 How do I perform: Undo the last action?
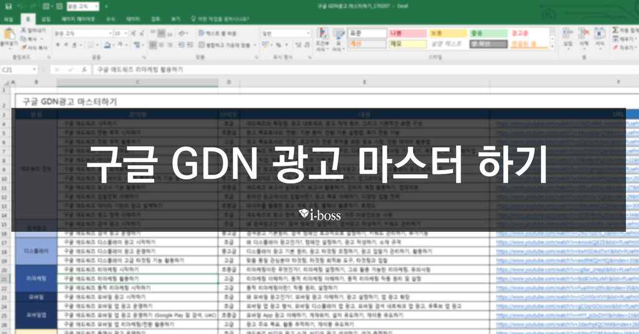20,6
